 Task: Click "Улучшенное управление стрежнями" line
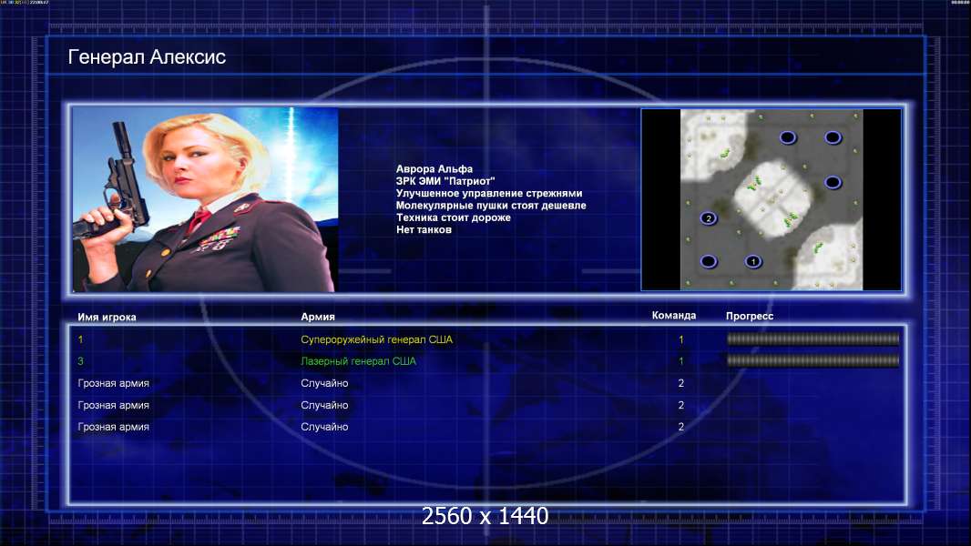pos(488,193)
